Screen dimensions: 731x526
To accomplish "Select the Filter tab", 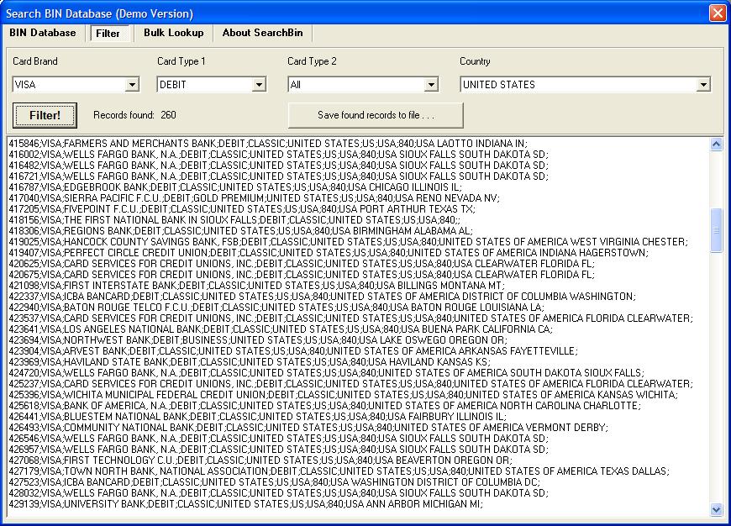I will point(108,33).
